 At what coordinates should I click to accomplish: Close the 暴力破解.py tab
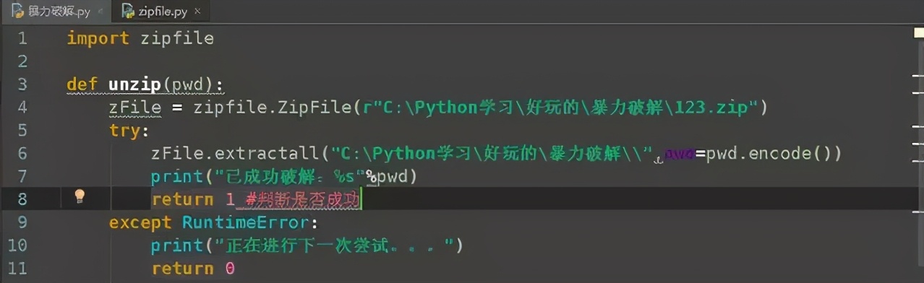click(100, 12)
